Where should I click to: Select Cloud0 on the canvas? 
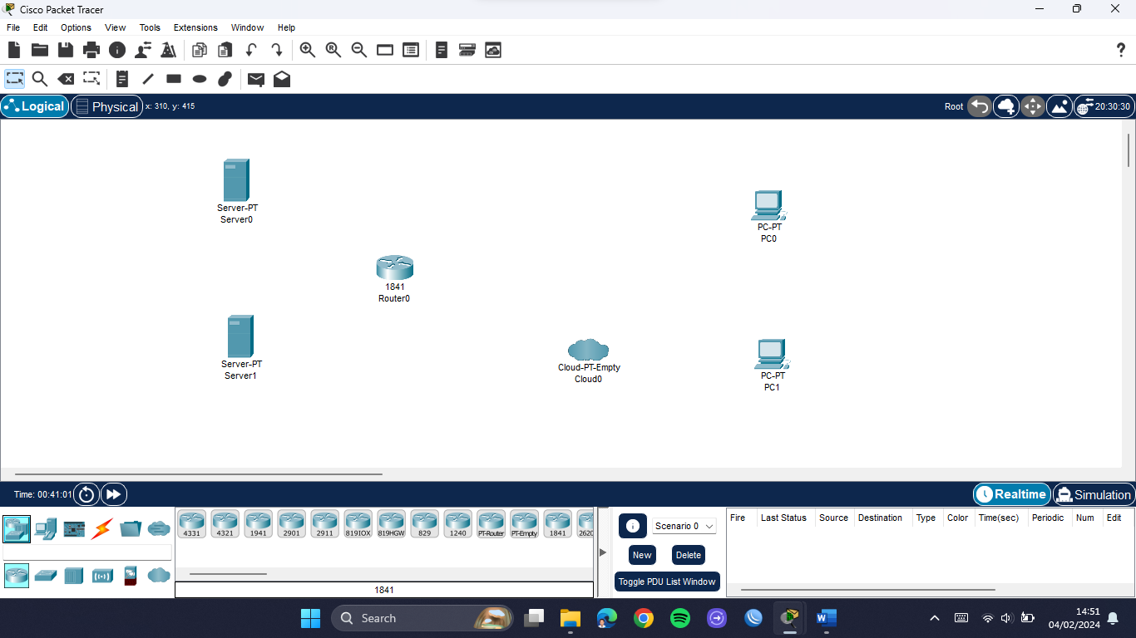(x=588, y=350)
